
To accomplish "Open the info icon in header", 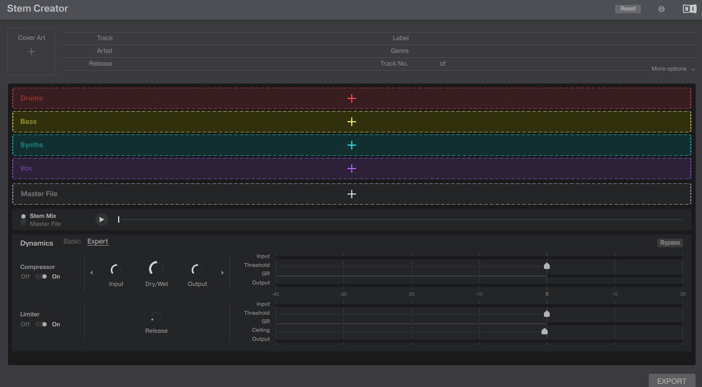I will 662,9.
